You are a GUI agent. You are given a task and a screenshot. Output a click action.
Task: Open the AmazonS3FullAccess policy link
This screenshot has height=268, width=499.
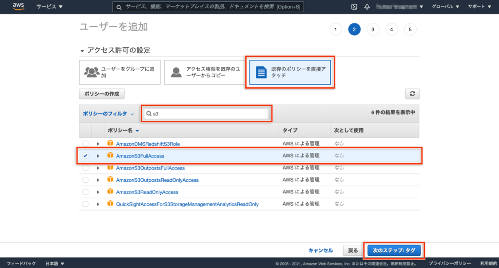coord(140,156)
